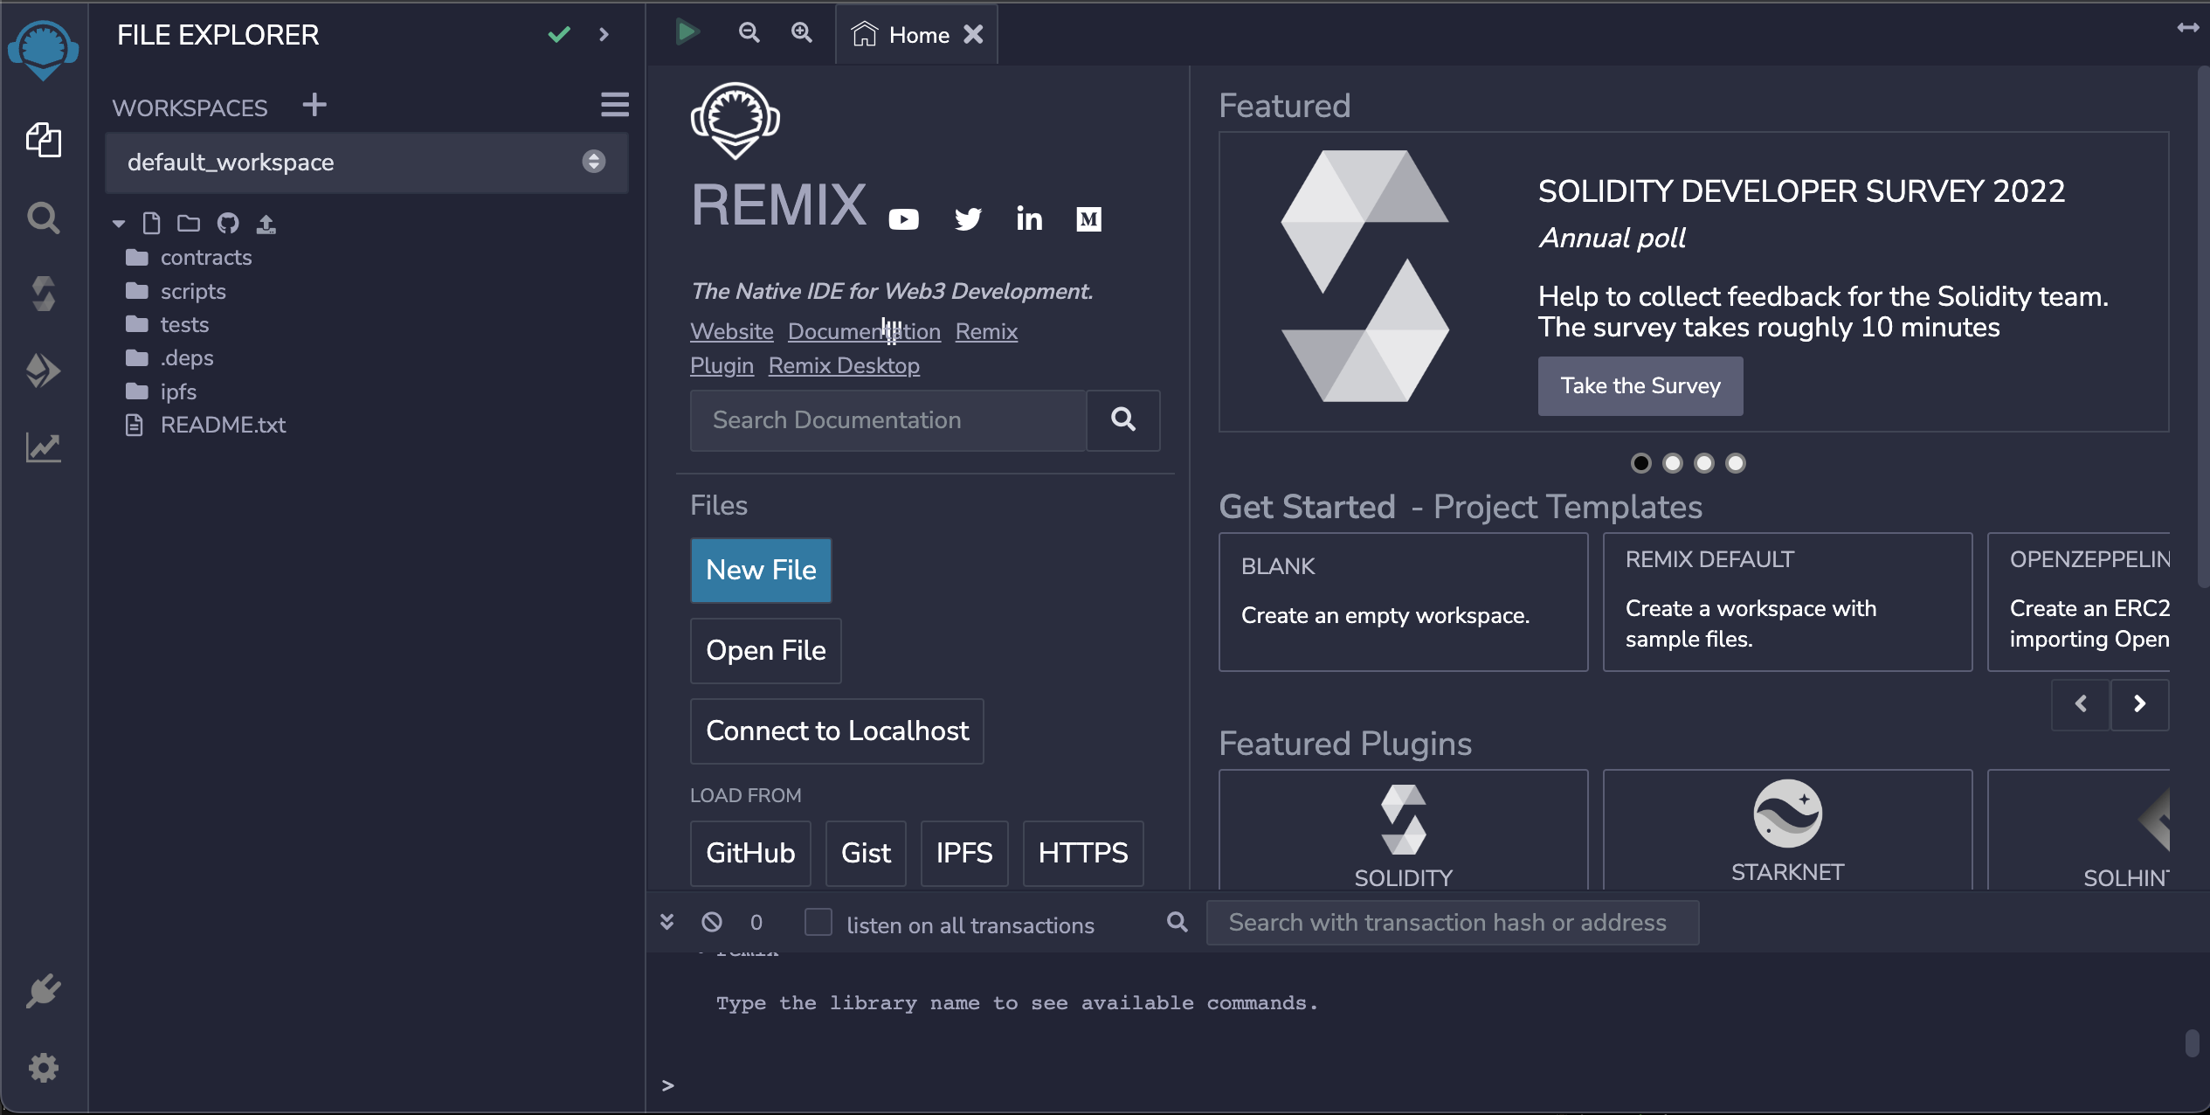Click the chevron beside File Explorer title
This screenshot has height=1115, width=2210.
tap(604, 34)
